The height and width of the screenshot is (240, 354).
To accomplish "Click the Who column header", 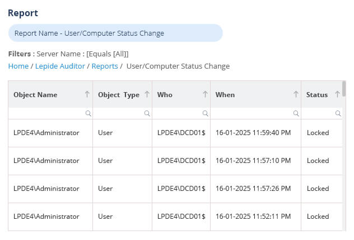I will [181, 94].
